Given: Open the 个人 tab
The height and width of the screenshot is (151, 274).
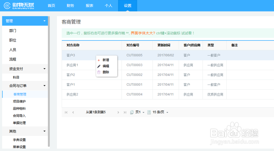Looking at the screenshot, I should click(x=109, y=5).
